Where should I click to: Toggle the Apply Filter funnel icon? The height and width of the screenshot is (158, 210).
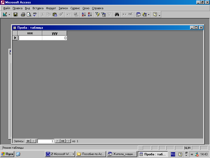pyautogui.click(x=109, y=14)
